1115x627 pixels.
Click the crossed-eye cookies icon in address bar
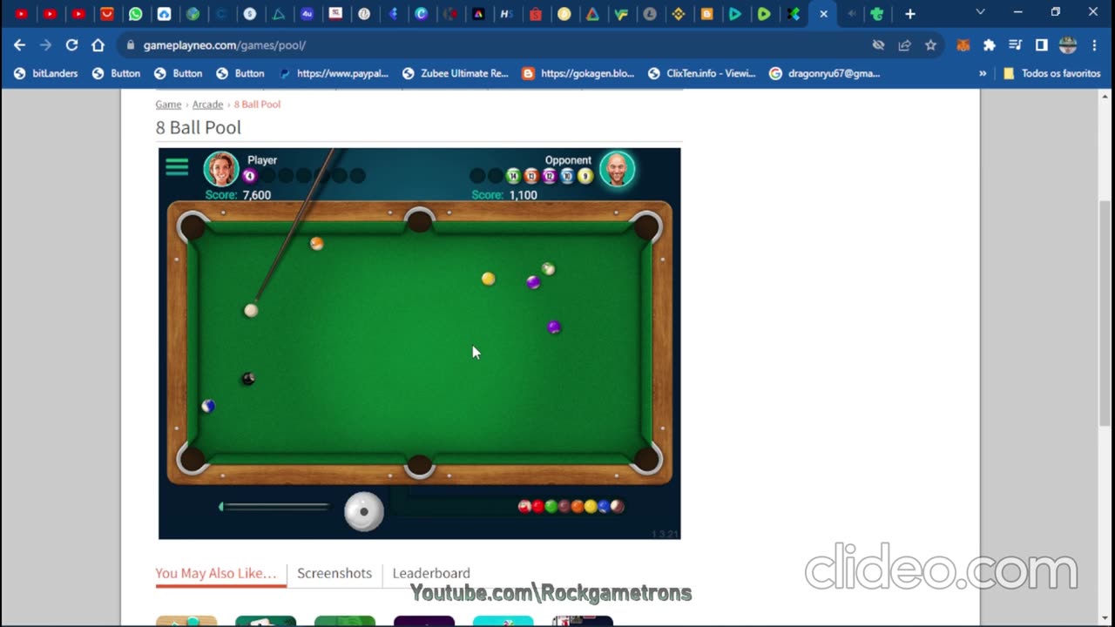[x=878, y=45]
